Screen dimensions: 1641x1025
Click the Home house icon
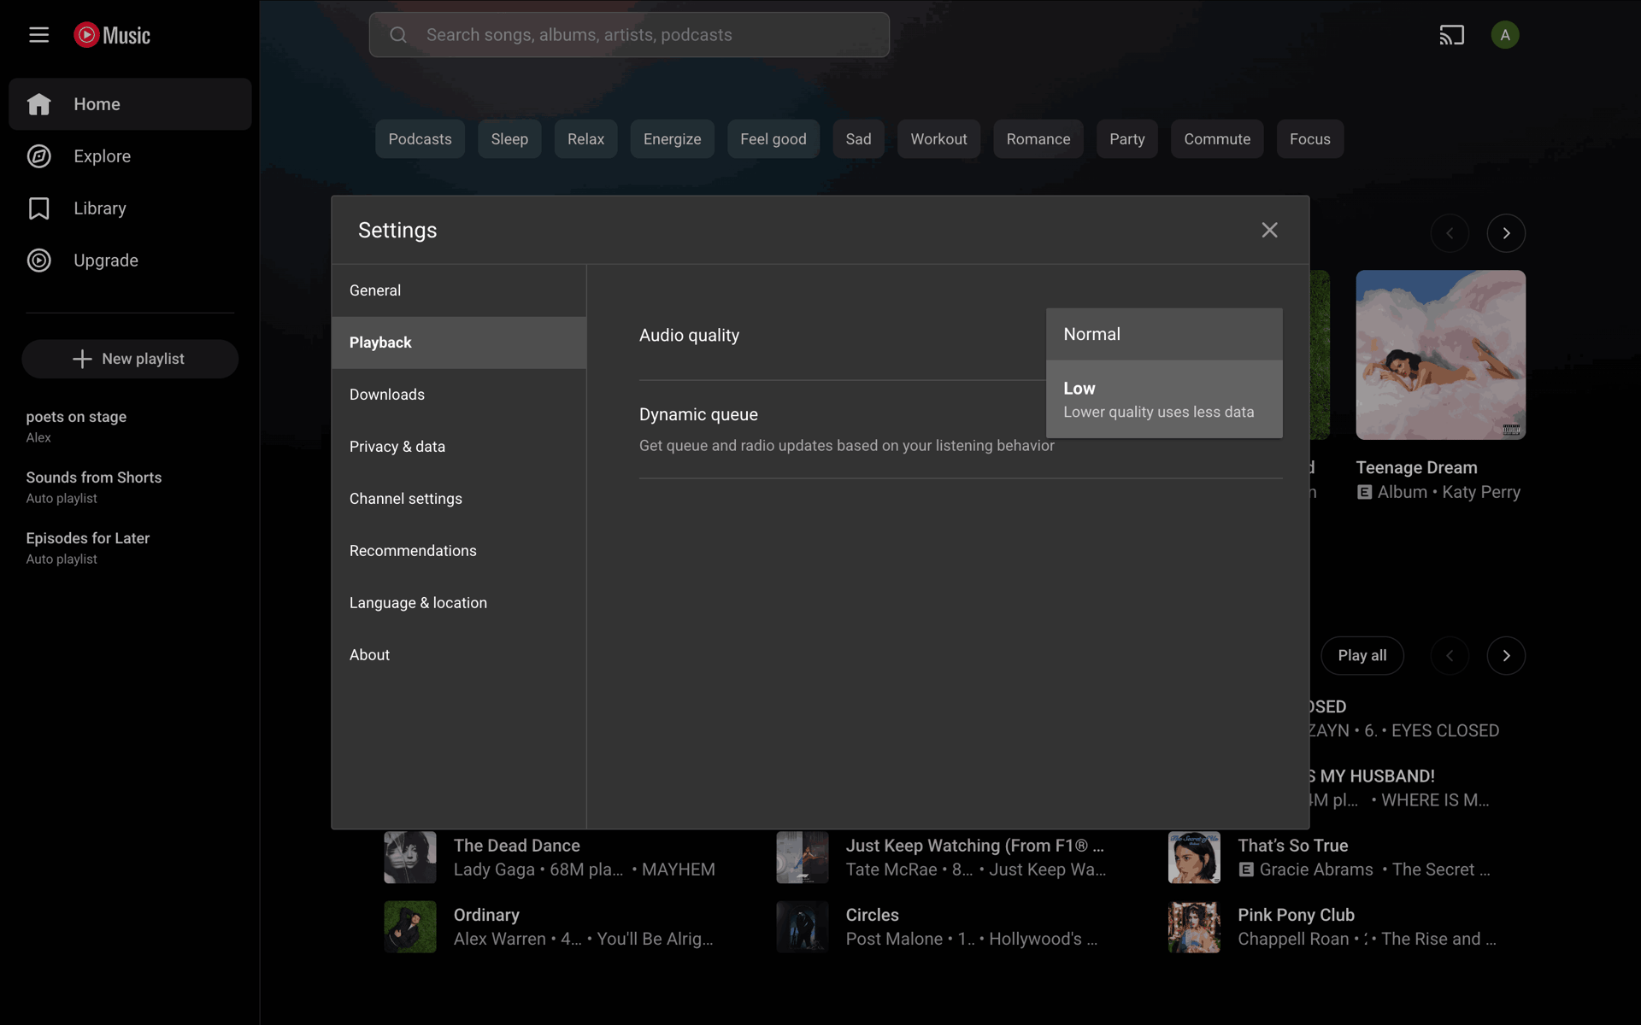[x=38, y=104]
